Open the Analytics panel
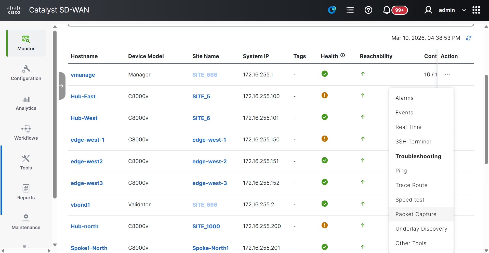The width and height of the screenshot is (489, 253). (26, 103)
